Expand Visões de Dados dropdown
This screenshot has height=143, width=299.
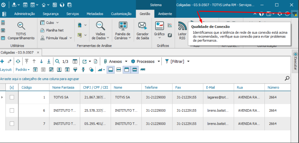pos(108,38)
